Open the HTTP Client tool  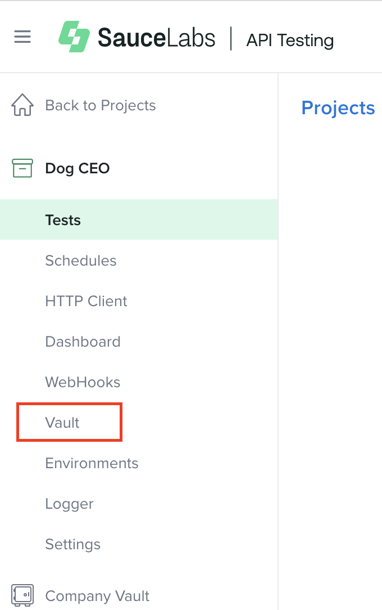85,300
